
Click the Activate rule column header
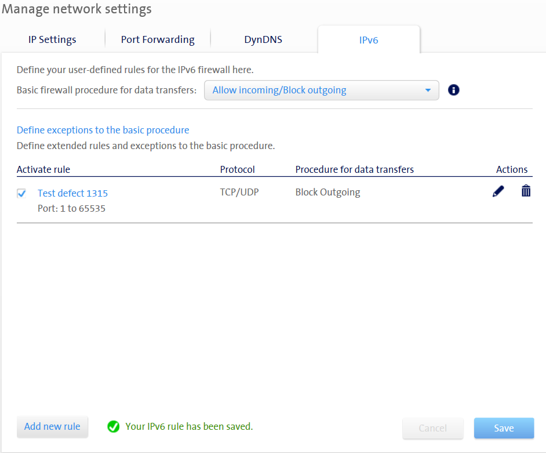coord(43,169)
